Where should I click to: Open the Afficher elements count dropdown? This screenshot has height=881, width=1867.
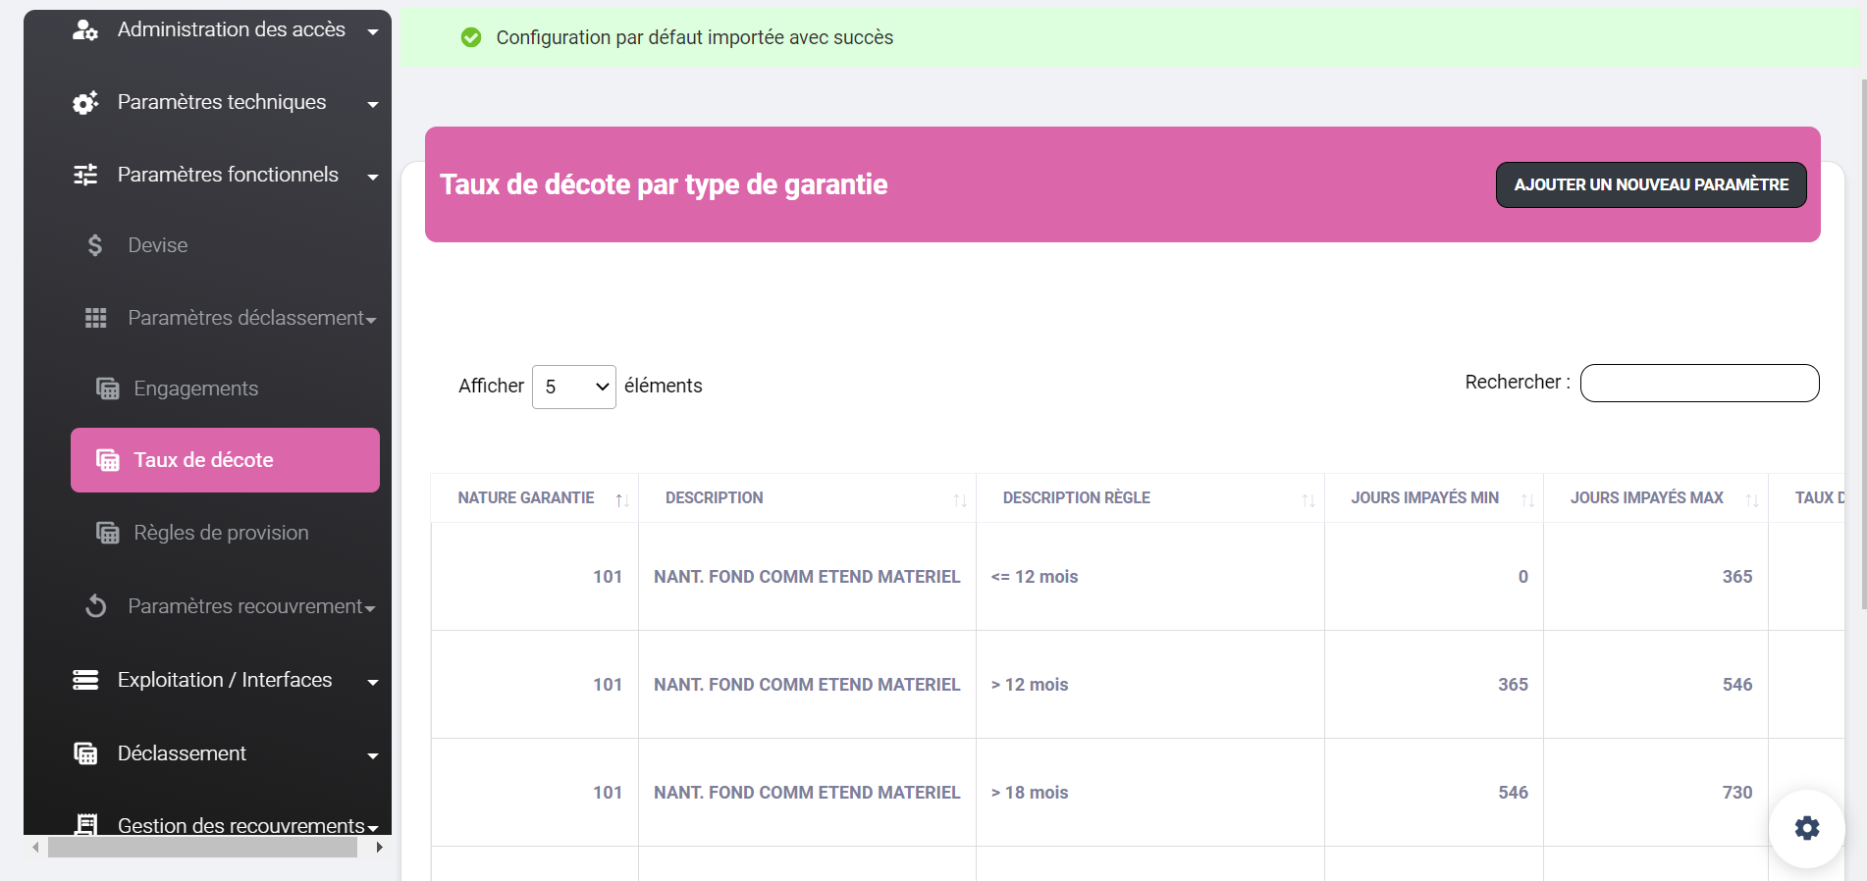[x=573, y=387]
